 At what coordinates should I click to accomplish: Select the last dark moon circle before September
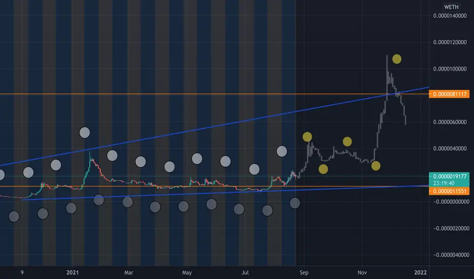click(295, 203)
